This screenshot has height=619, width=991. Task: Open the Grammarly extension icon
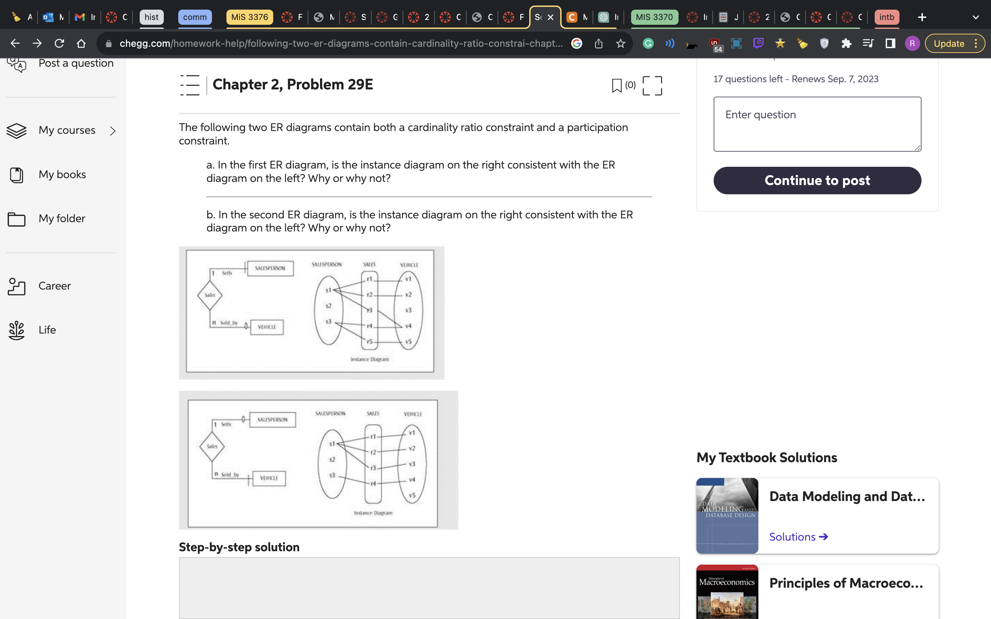(x=648, y=43)
